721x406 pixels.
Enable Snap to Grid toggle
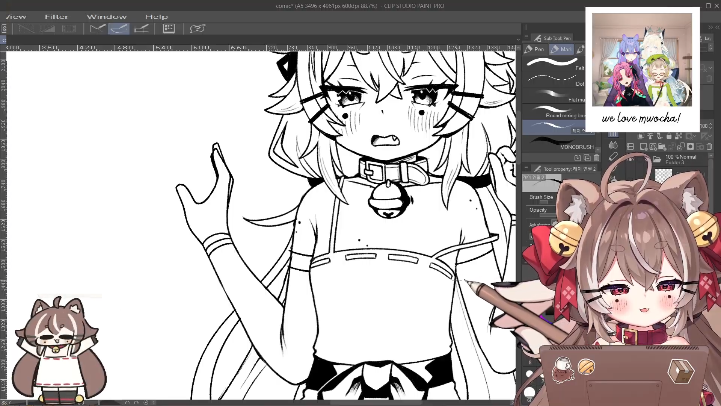pyautogui.click(x=141, y=29)
